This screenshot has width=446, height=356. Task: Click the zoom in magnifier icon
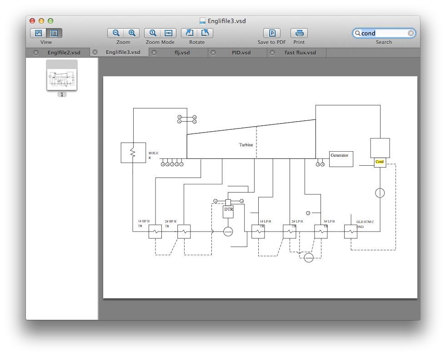132,33
